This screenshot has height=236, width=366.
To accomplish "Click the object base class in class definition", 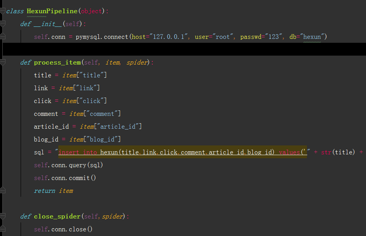I will tap(91, 11).
